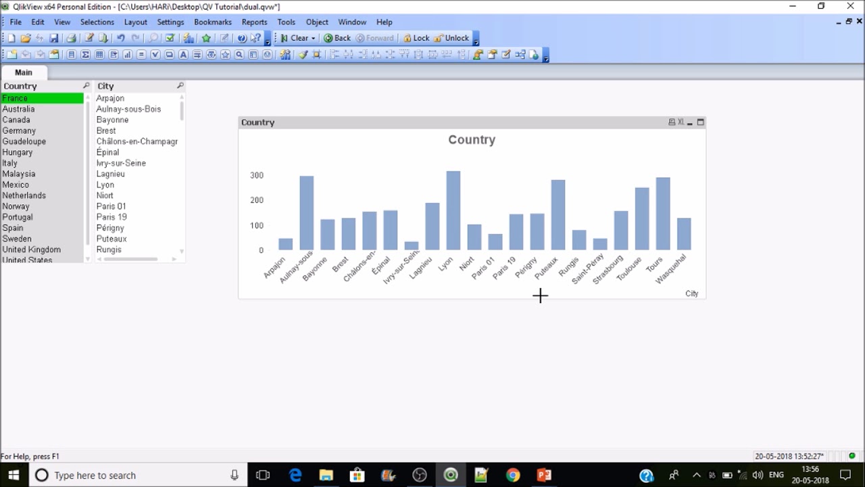Image resolution: width=865 pixels, height=487 pixels.
Task: Open File Explorer from the taskbar
Action: (326, 476)
